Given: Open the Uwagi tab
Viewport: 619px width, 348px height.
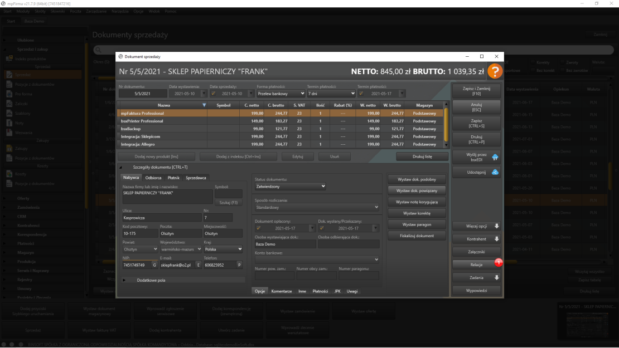Looking at the screenshot, I should tap(352, 291).
